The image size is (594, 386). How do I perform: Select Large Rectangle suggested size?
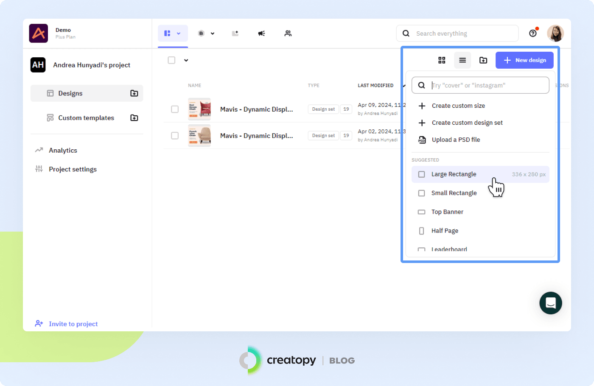coord(454,174)
